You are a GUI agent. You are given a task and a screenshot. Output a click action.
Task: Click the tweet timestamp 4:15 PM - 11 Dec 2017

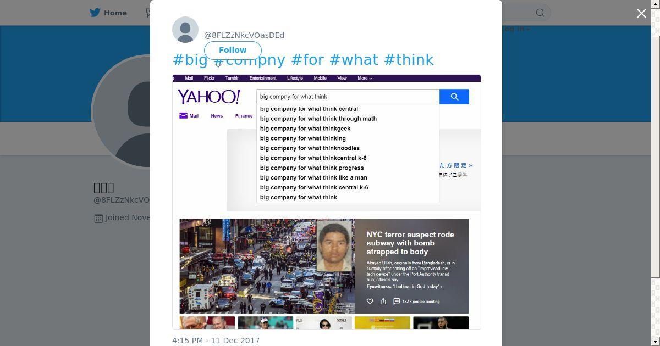click(216, 341)
